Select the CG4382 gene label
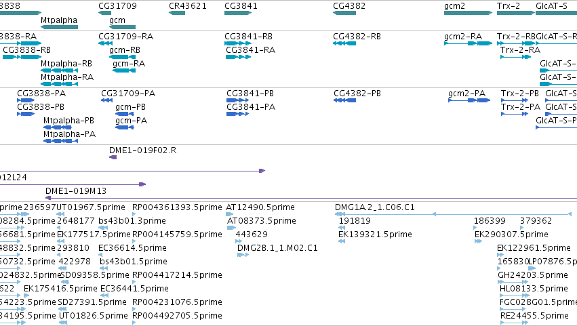577x326 pixels. pos(349,6)
